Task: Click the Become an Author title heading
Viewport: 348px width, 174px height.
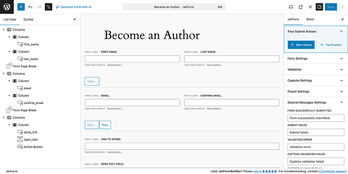Action: pos(152,35)
